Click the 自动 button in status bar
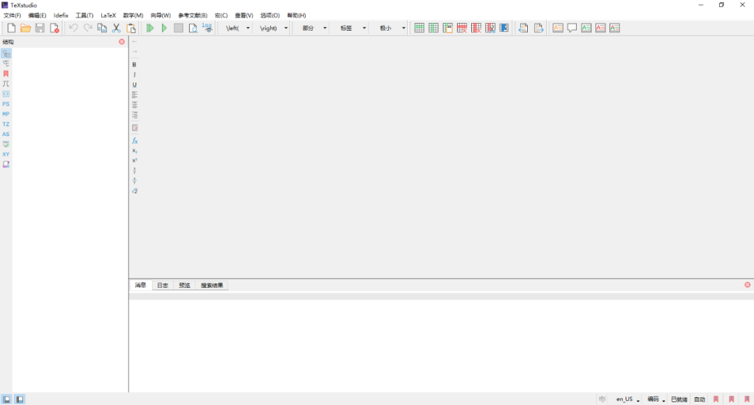The height and width of the screenshot is (405, 754). click(700, 399)
